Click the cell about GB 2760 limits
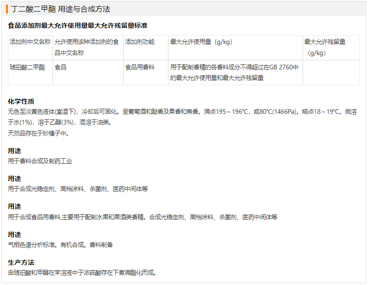Screen dimensions: 368x285 pyautogui.click(x=234, y=72)
